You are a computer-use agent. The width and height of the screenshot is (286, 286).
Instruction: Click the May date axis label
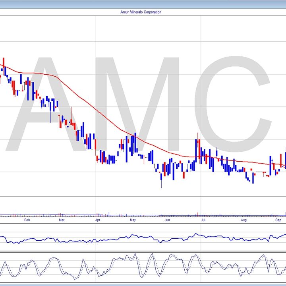[x=133, y=220]
